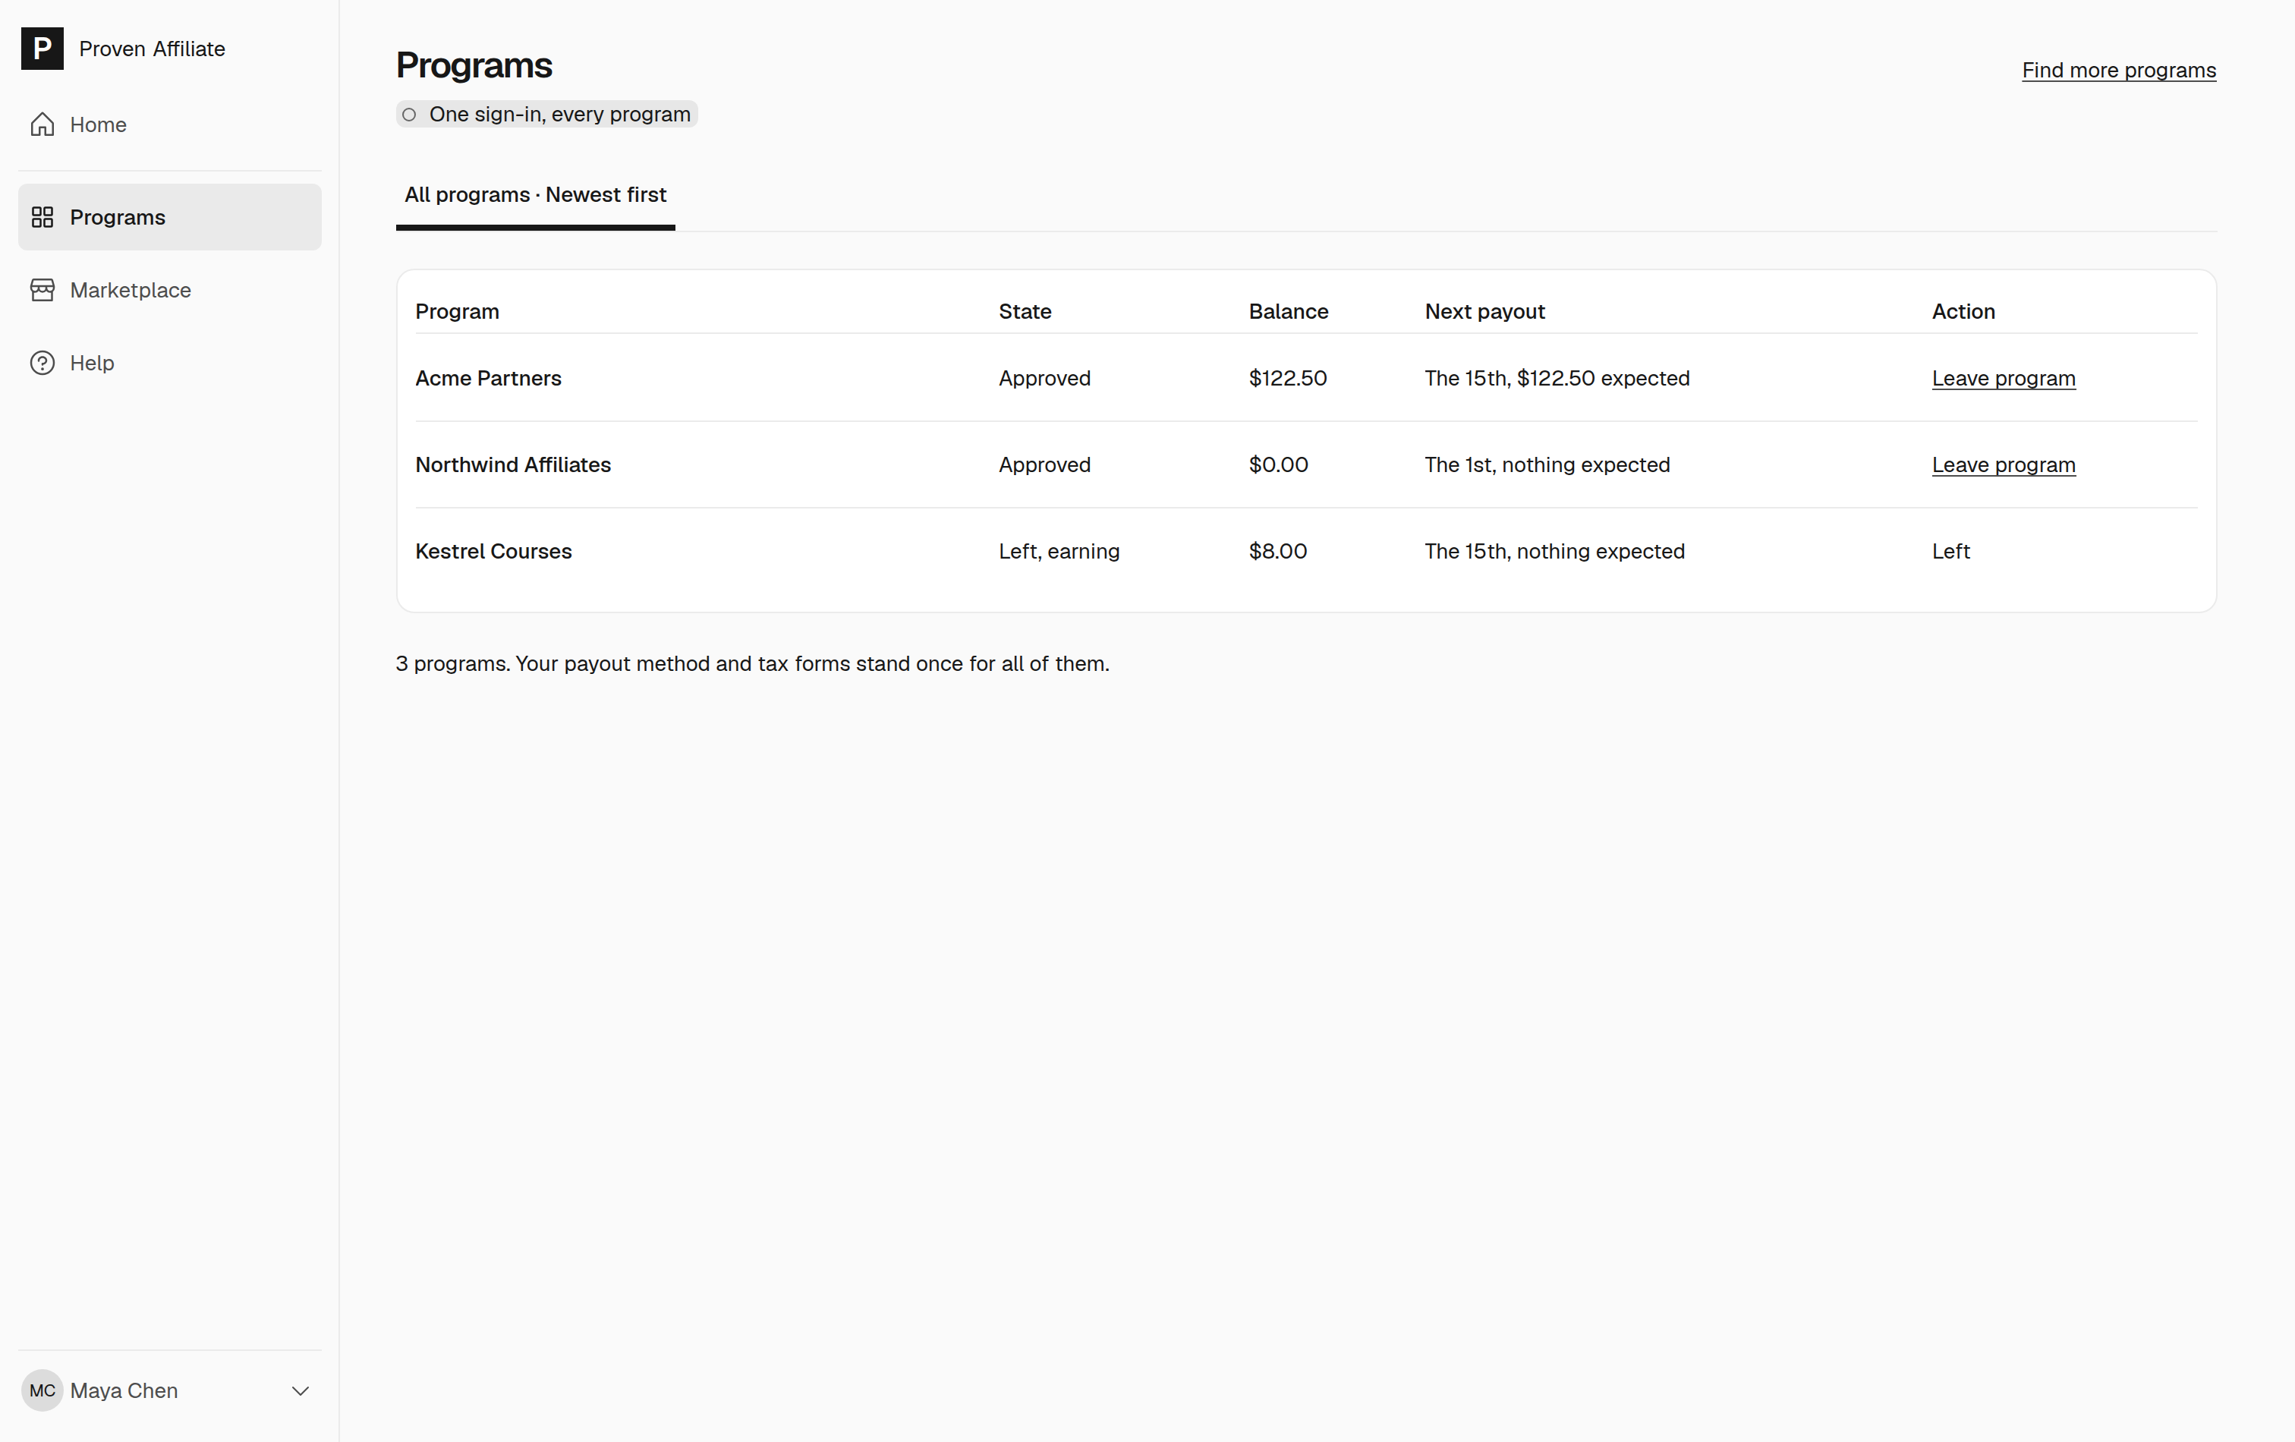The image size is (2295, 1442).
Task: Click the MC avatar for Maya Chen
Action: (x=42, y=1390)
